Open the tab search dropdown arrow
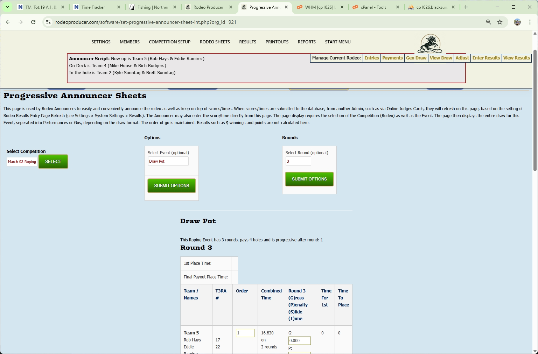Image resolution: width=538 pixels, height=354 pixels. (x=7, y=7)
